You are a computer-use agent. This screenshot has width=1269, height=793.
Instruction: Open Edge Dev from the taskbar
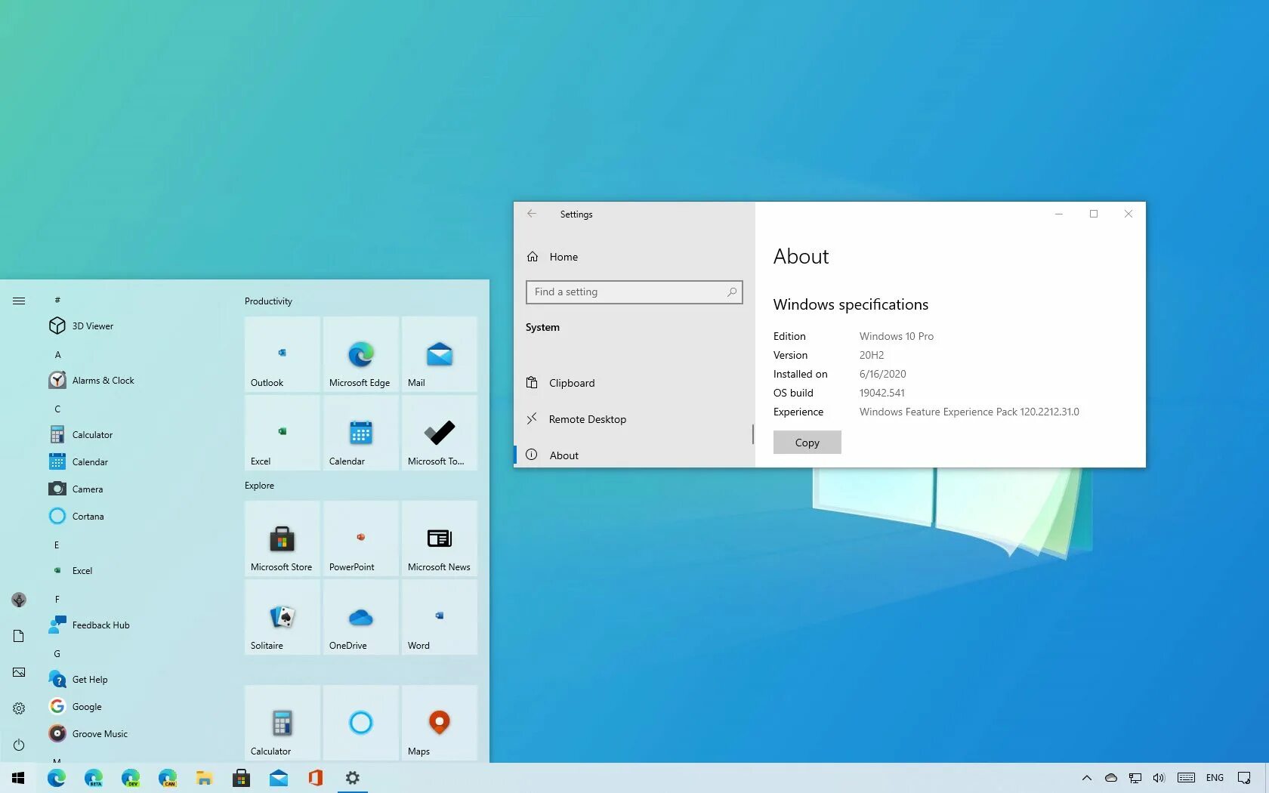tap(130, 778)
